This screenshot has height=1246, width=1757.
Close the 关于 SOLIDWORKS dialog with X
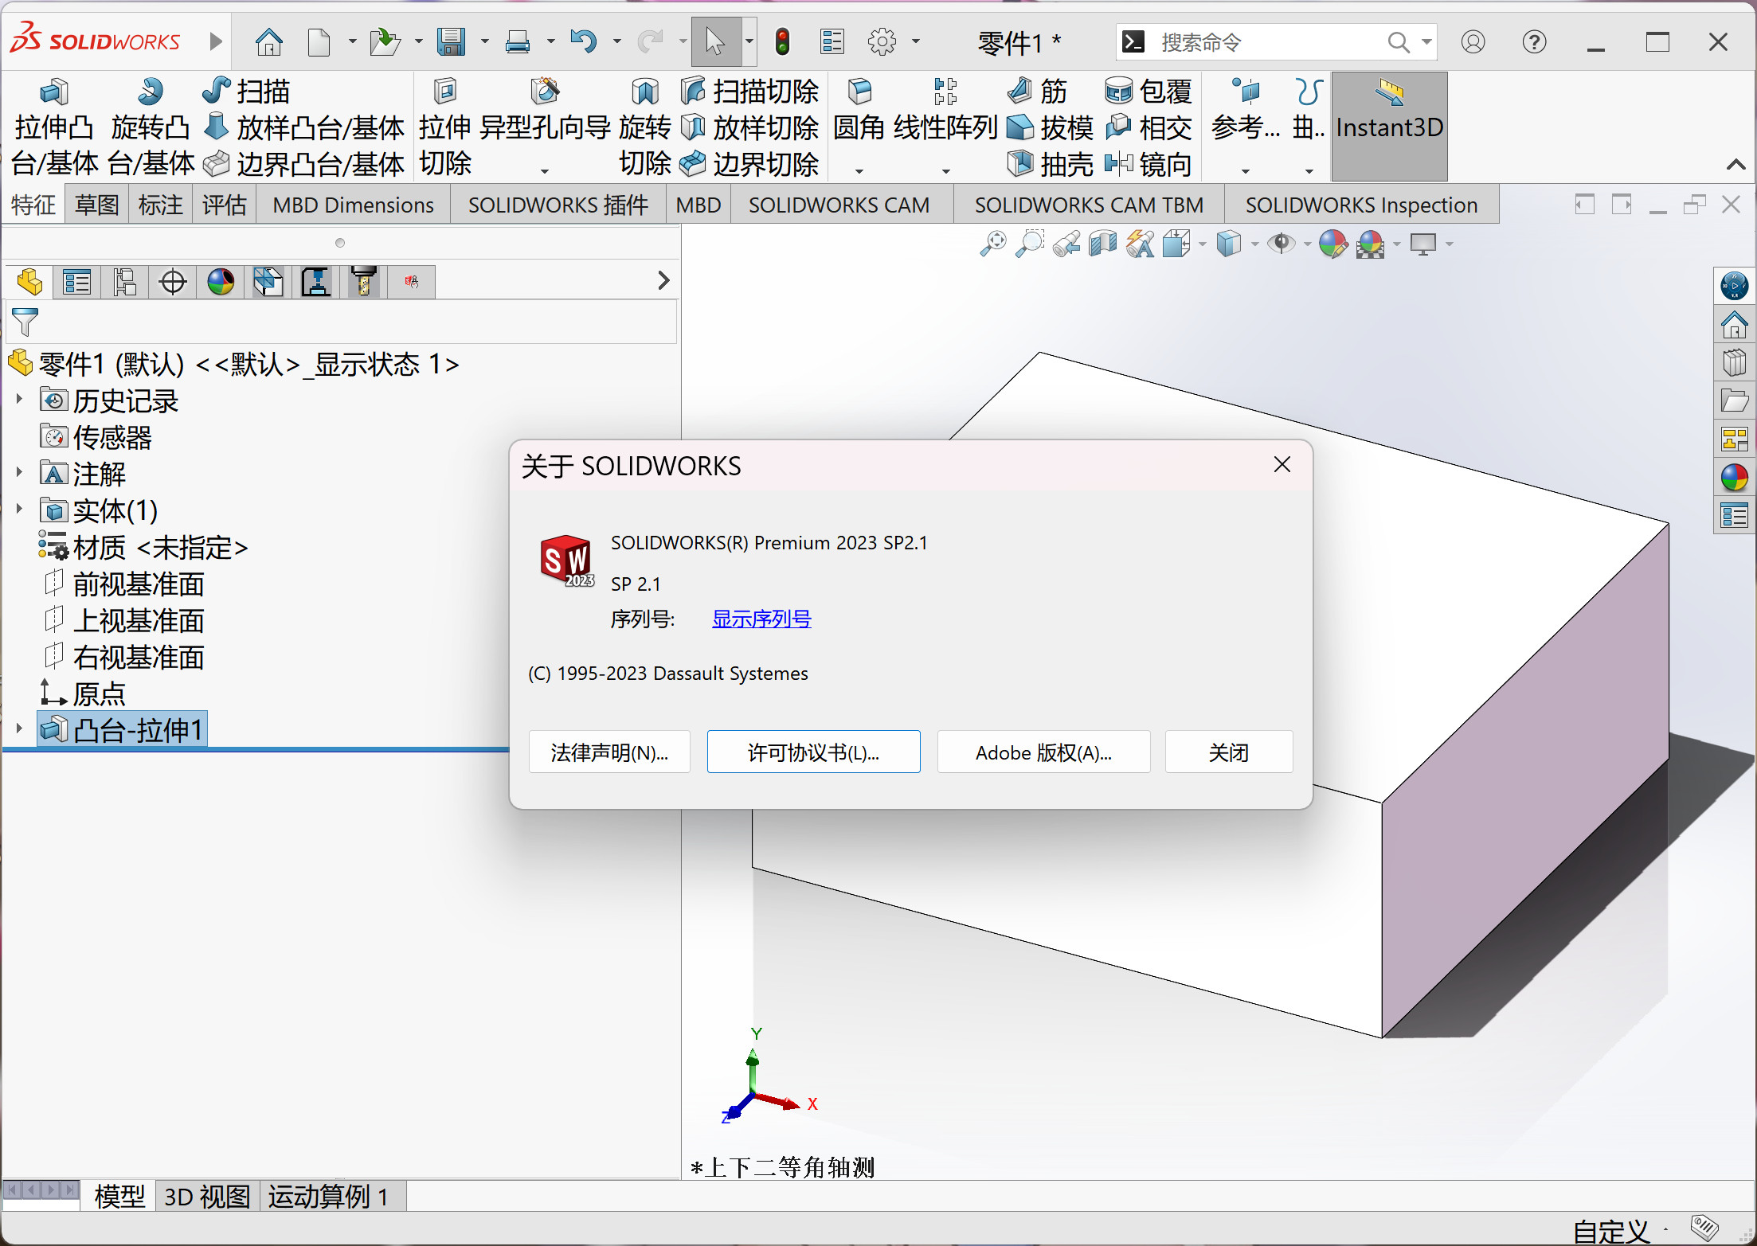click(1282, 464)
